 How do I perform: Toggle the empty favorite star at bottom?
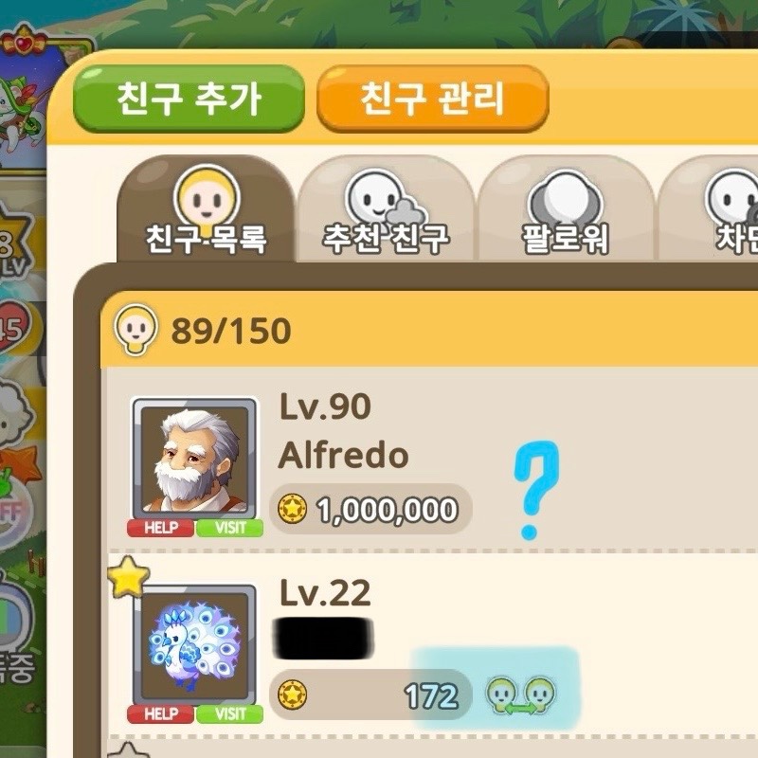point(128,749)
